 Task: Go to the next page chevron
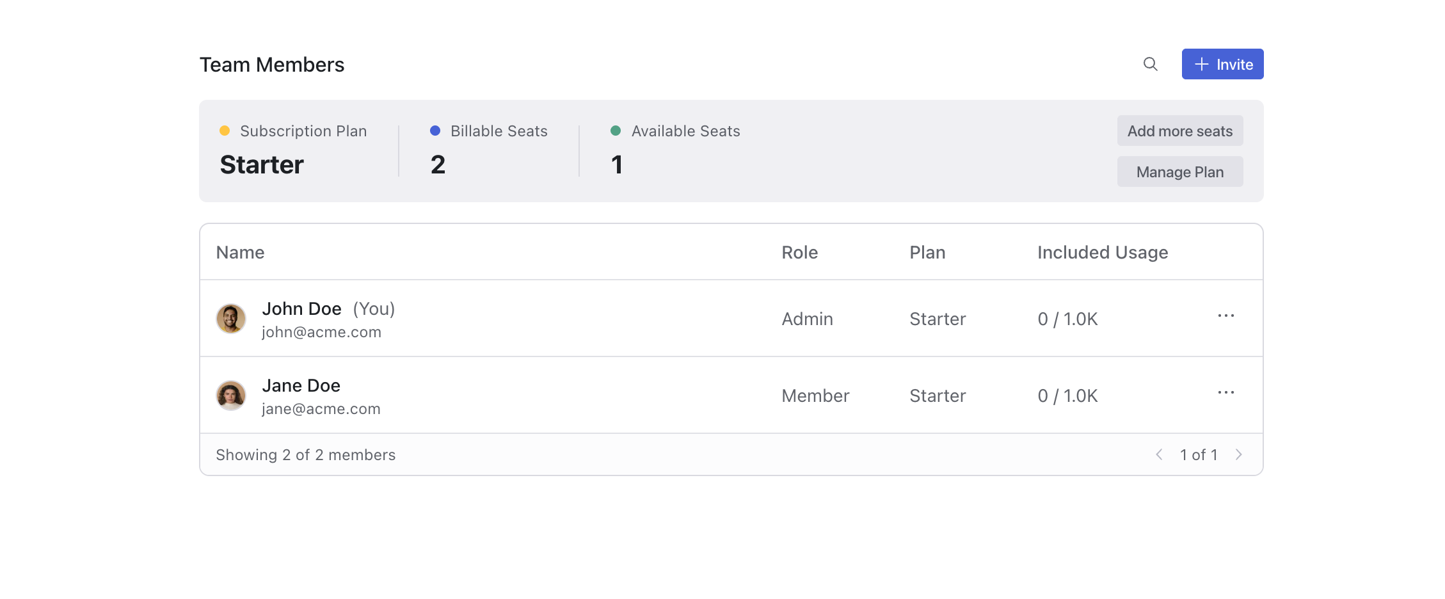tap(1238, 454)
